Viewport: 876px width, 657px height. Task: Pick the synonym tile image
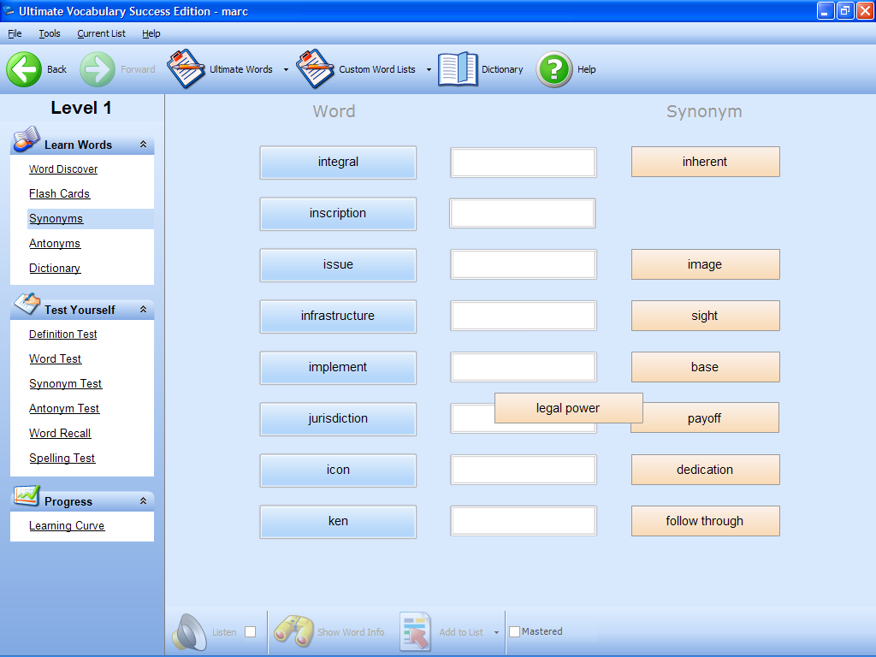click(x=706, y=265)
